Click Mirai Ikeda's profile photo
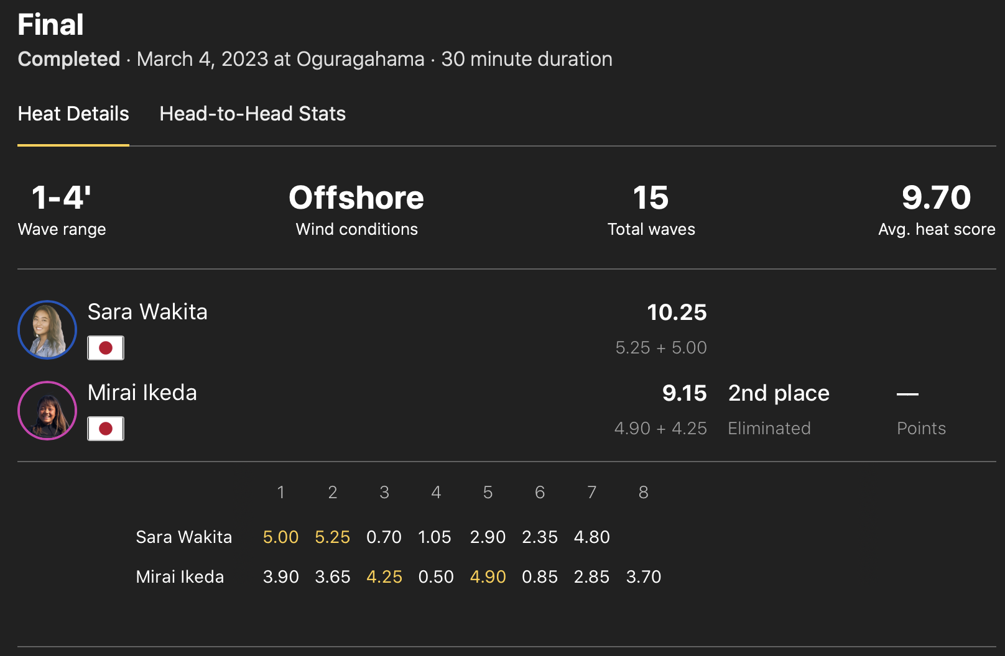The height and width of the screenshot is (656, 1005). click(x=47, y=411)
